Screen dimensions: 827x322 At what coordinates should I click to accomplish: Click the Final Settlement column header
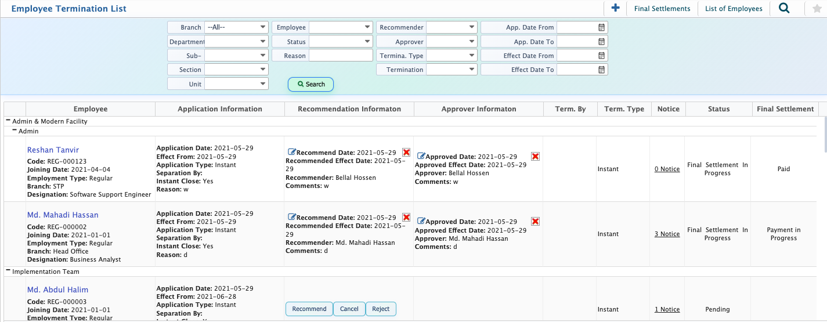coord(785,109)
